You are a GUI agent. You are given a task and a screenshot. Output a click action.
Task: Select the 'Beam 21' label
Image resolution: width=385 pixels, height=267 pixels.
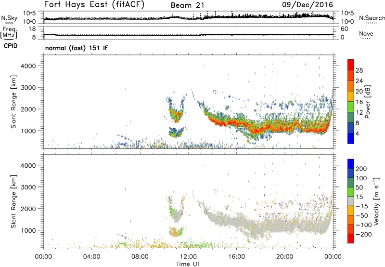187,5
